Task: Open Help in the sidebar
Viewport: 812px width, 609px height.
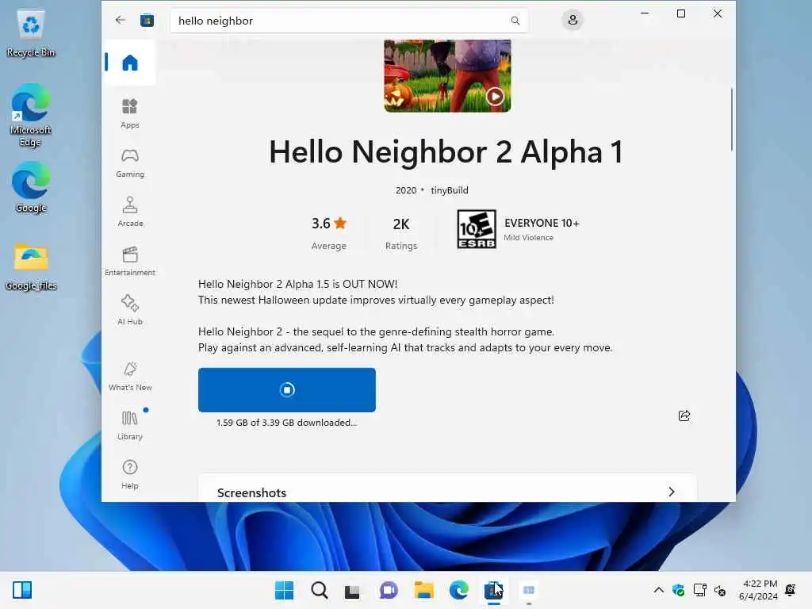Action: [130, 474]
